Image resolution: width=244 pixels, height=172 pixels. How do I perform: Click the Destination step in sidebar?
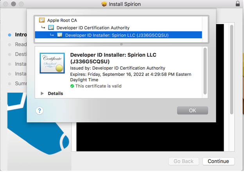18,54
